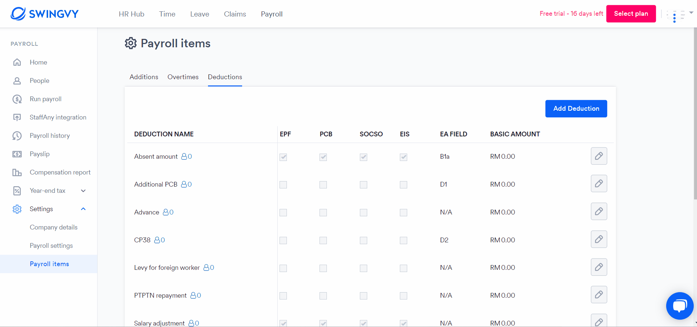Click the StaffAny integration upload icon
Screen dimensions: 697x327
(17, 117)
